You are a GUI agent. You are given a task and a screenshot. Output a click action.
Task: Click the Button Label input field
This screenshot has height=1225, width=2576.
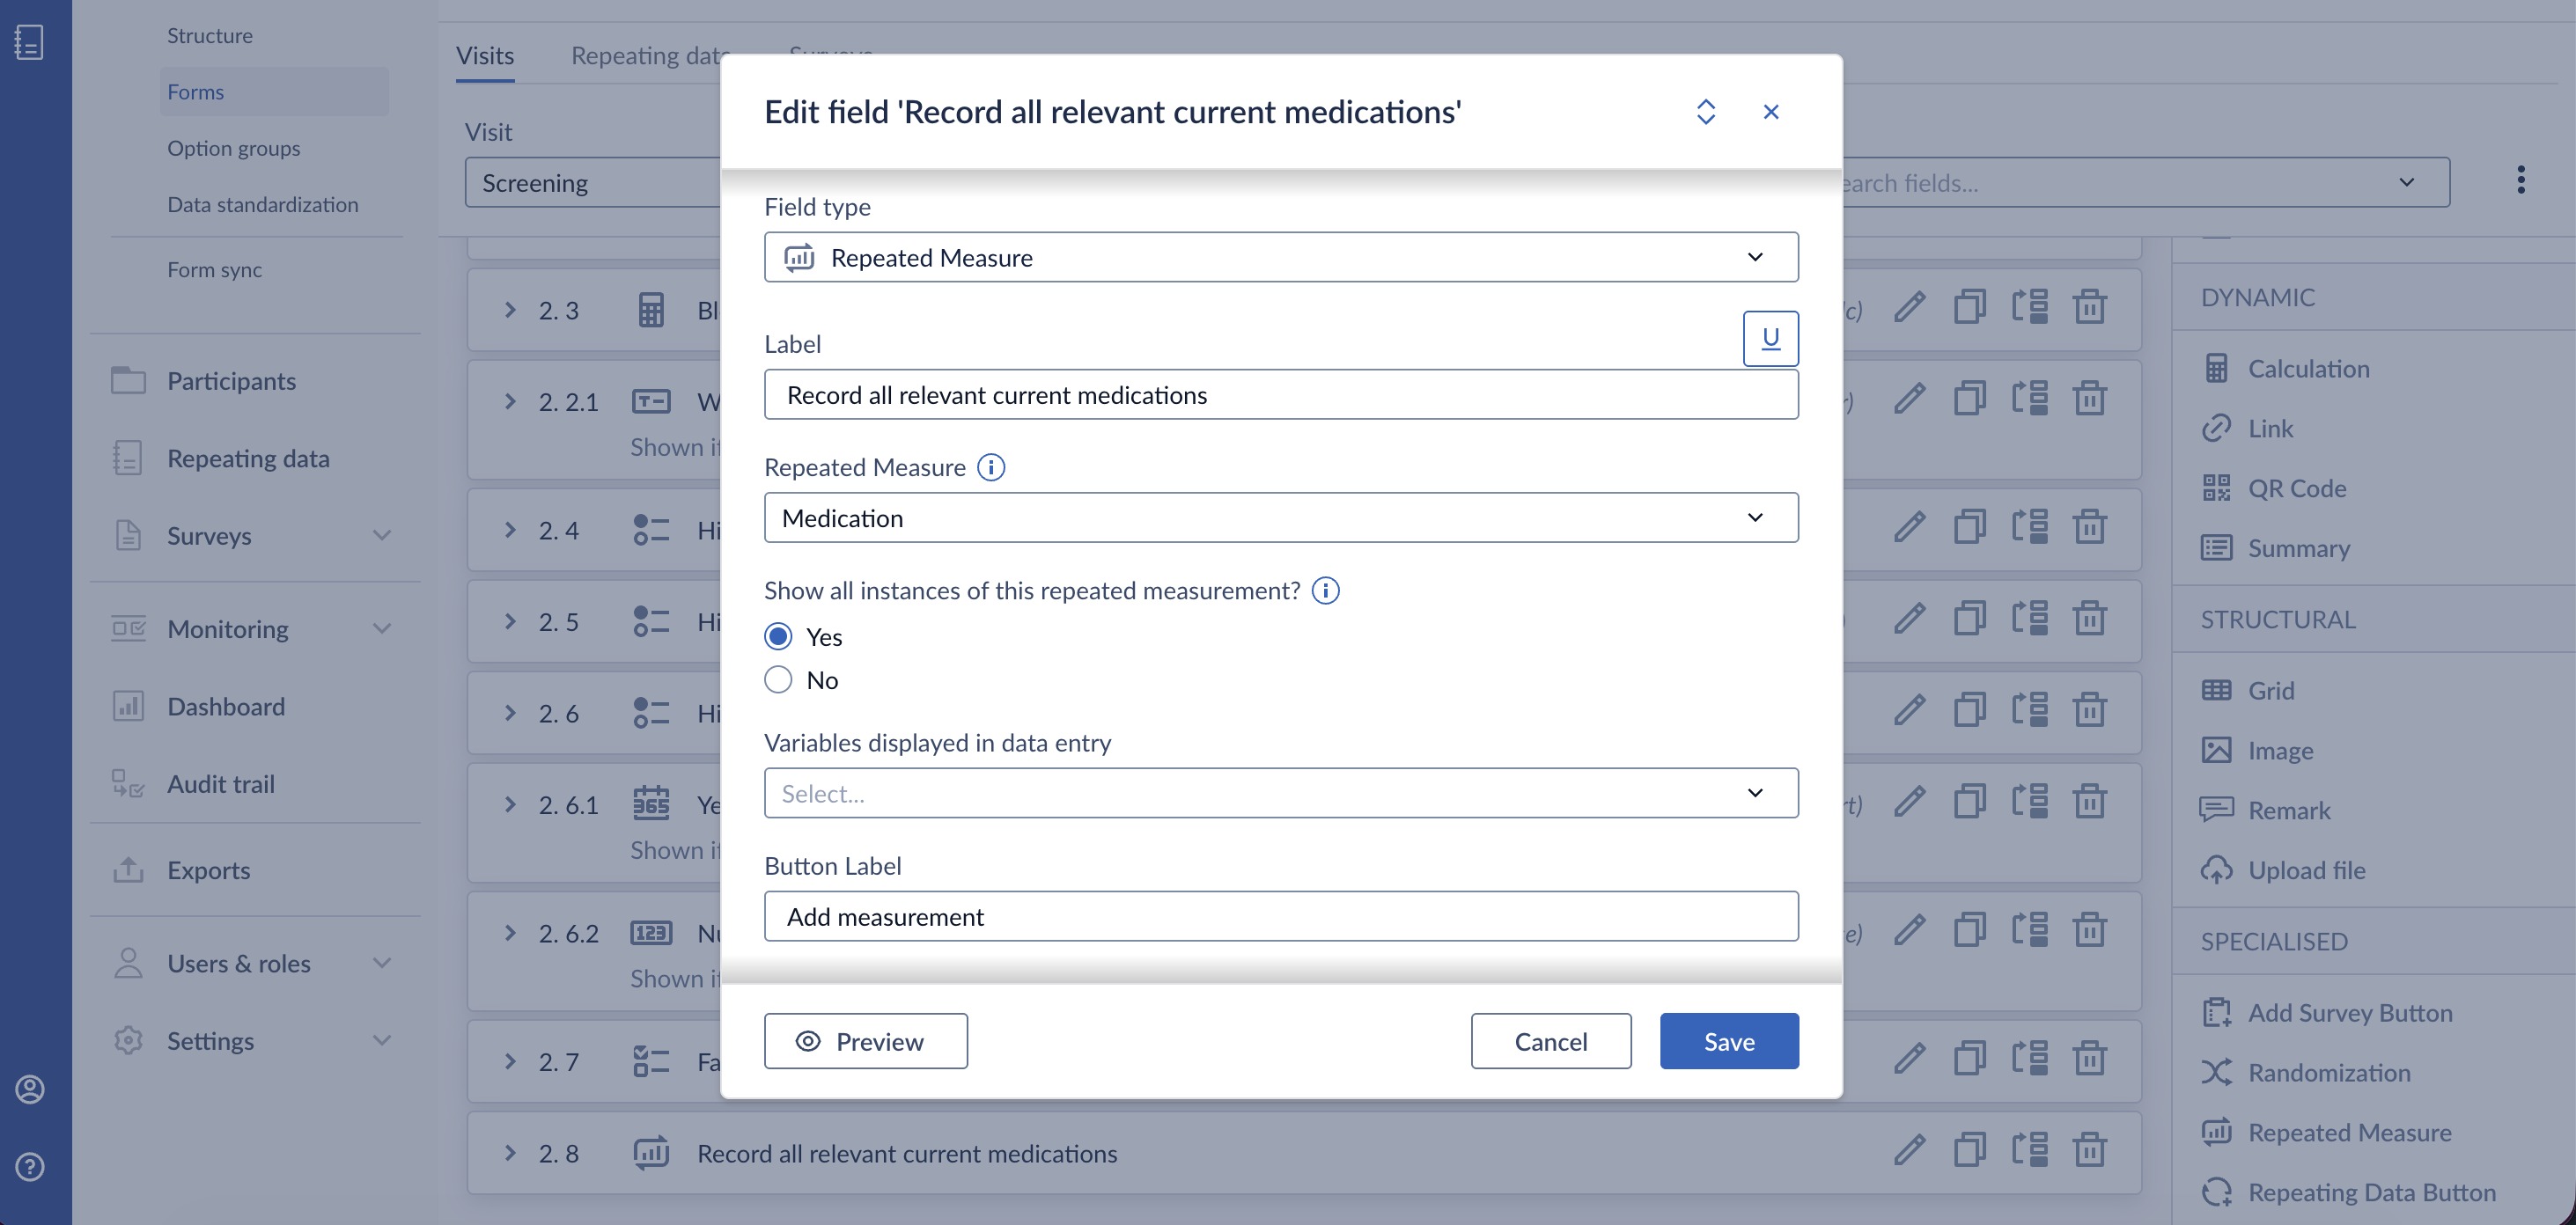click(1281, 916)
